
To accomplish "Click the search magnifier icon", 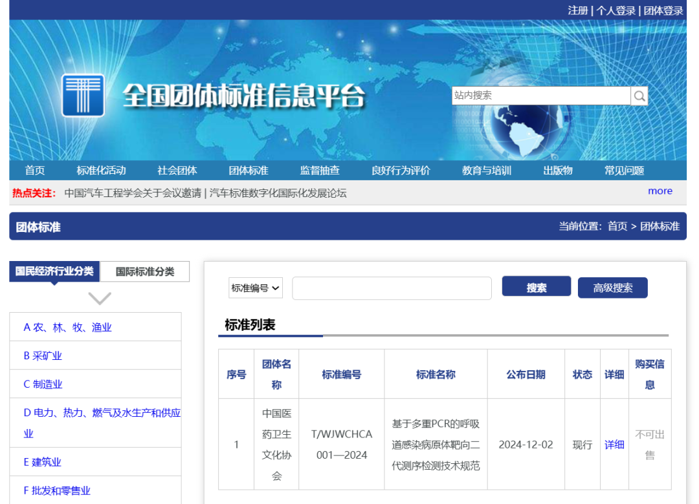I will click(639, 95).
